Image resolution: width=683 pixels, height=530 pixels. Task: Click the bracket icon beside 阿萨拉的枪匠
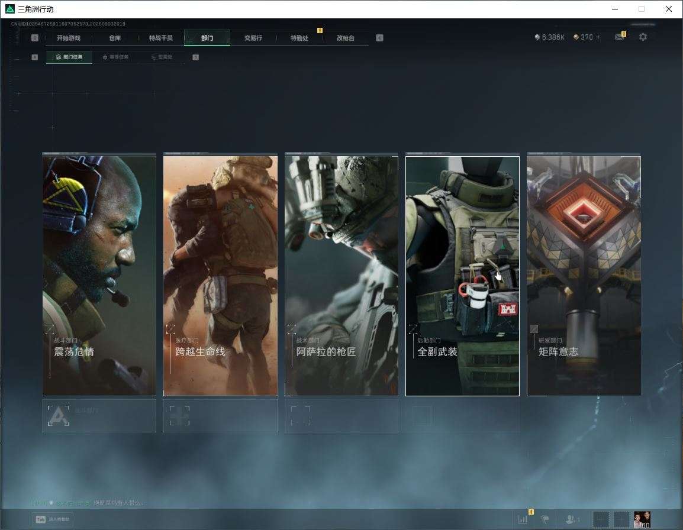292,328
